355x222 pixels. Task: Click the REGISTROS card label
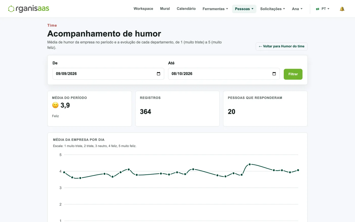click(x=150, y=98)
